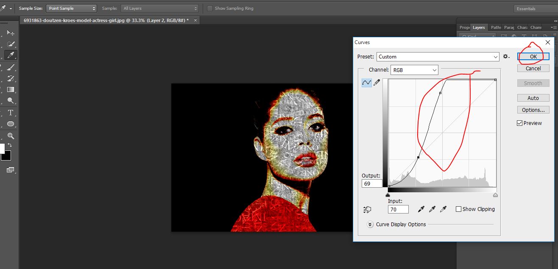The width and height of the screenshot is (558, 269).
Task: Click the Auto button in Curves
Action: pos(533,97)
